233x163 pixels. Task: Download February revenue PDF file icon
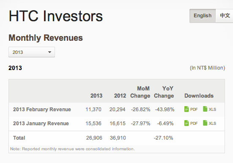point(186,109)
